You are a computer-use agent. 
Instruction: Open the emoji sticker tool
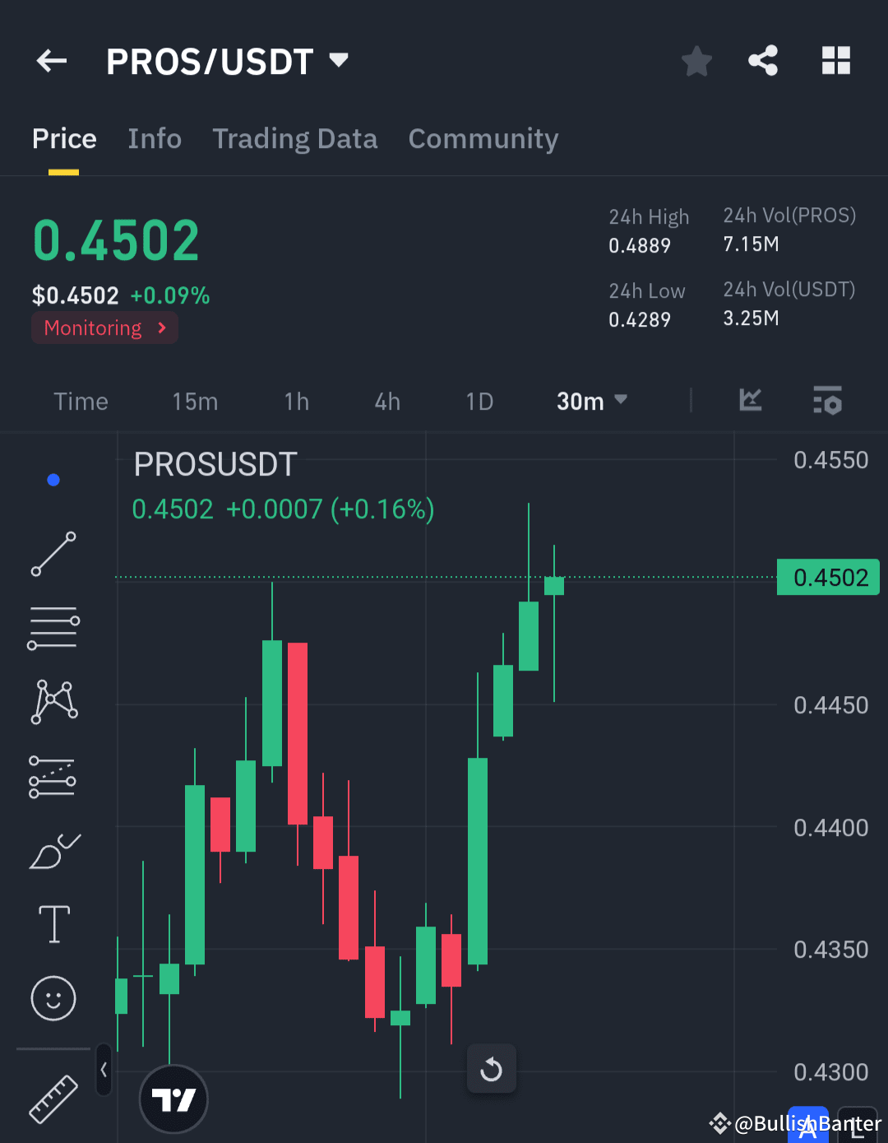[x=53, y=998]
